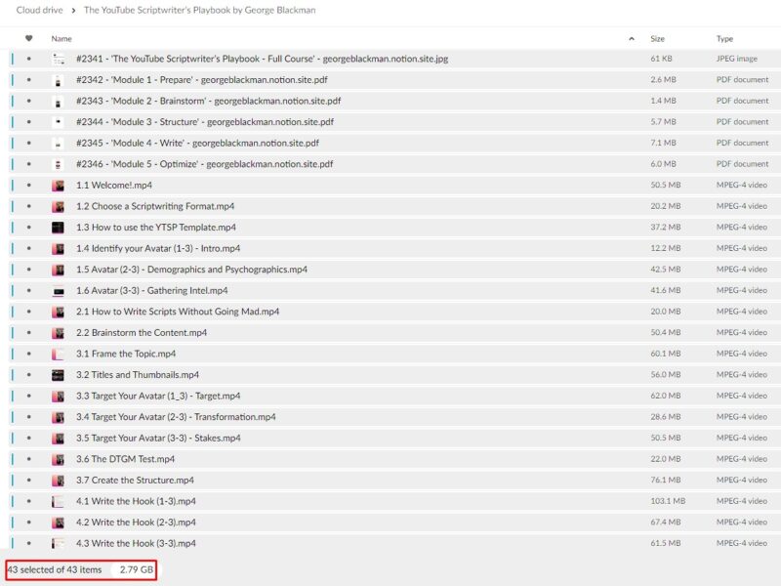Click the video icon for 1.3 How to use the YTSP Template

pos(59,228)
